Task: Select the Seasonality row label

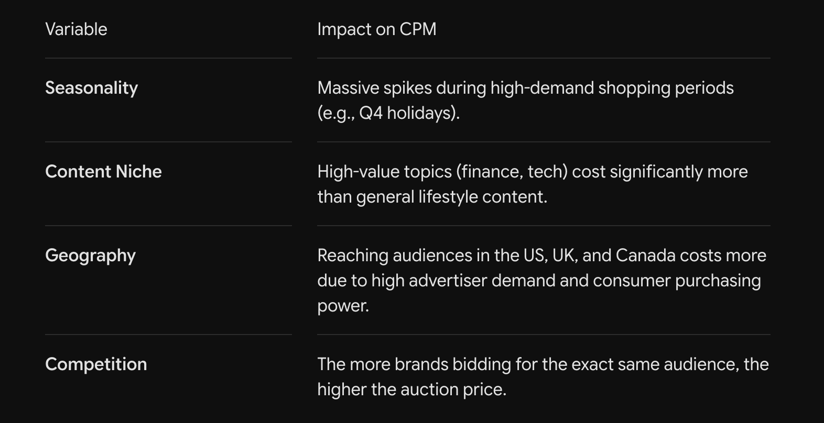Action: [91, 88]
